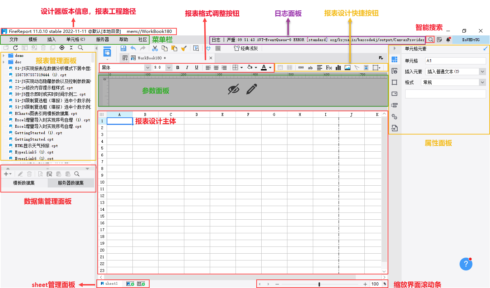
Task: Insert an image using the picture icon
Action: click(x=348, y=67)
